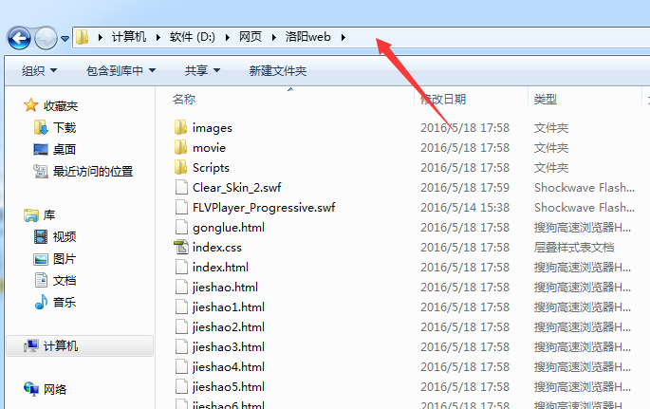This screenshot has width=650, height=409.
Task: Expand the arrow after 洛阳web breadcrumb
Action: point(344,37)
